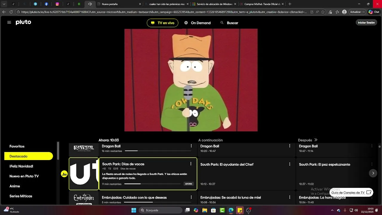Open the Buscar search
382x215 pixels.
coord(229,23)
